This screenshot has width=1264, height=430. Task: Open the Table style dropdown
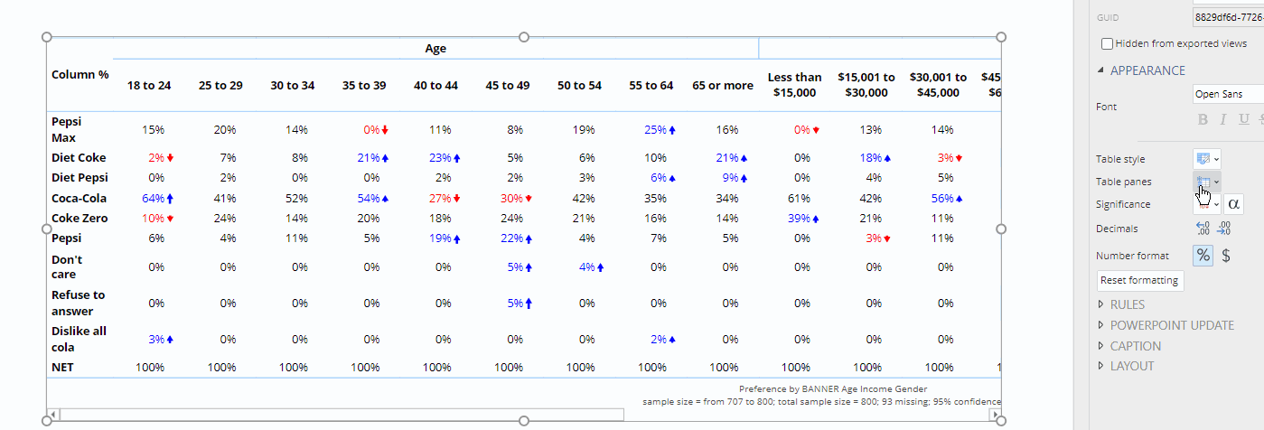click(x=1207, y=159)
